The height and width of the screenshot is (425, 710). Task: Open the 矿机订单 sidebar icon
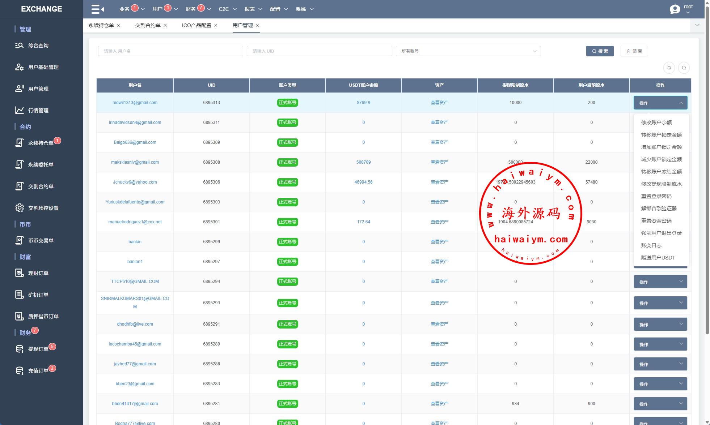pos(19,295)
